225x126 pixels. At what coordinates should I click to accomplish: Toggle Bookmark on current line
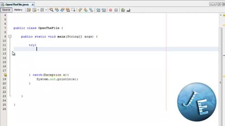(x=91, y=10)
